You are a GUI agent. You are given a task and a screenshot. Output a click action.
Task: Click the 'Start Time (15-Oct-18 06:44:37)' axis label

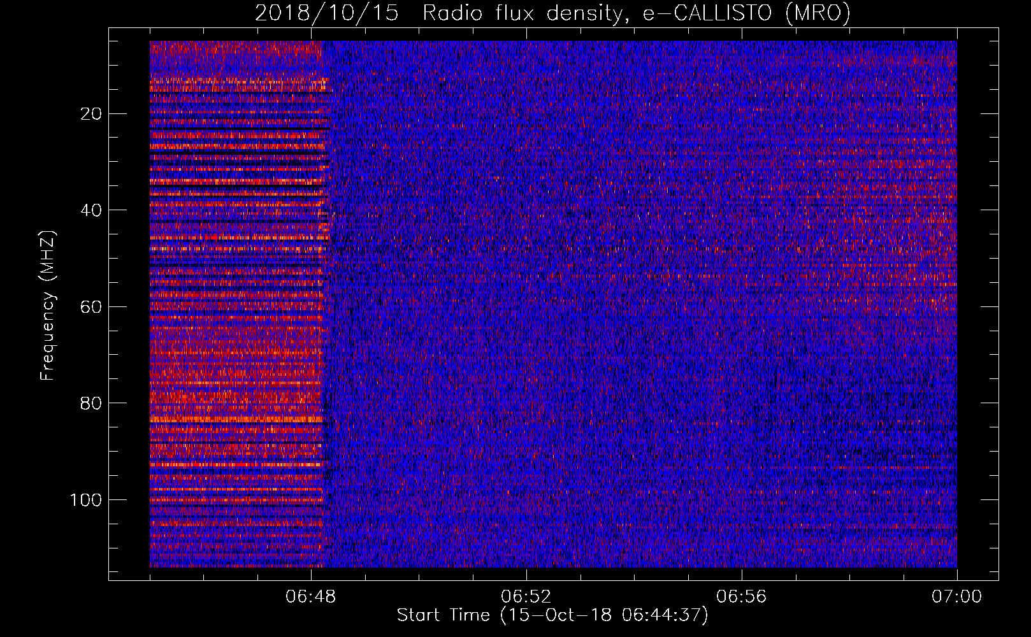[552, 615]
